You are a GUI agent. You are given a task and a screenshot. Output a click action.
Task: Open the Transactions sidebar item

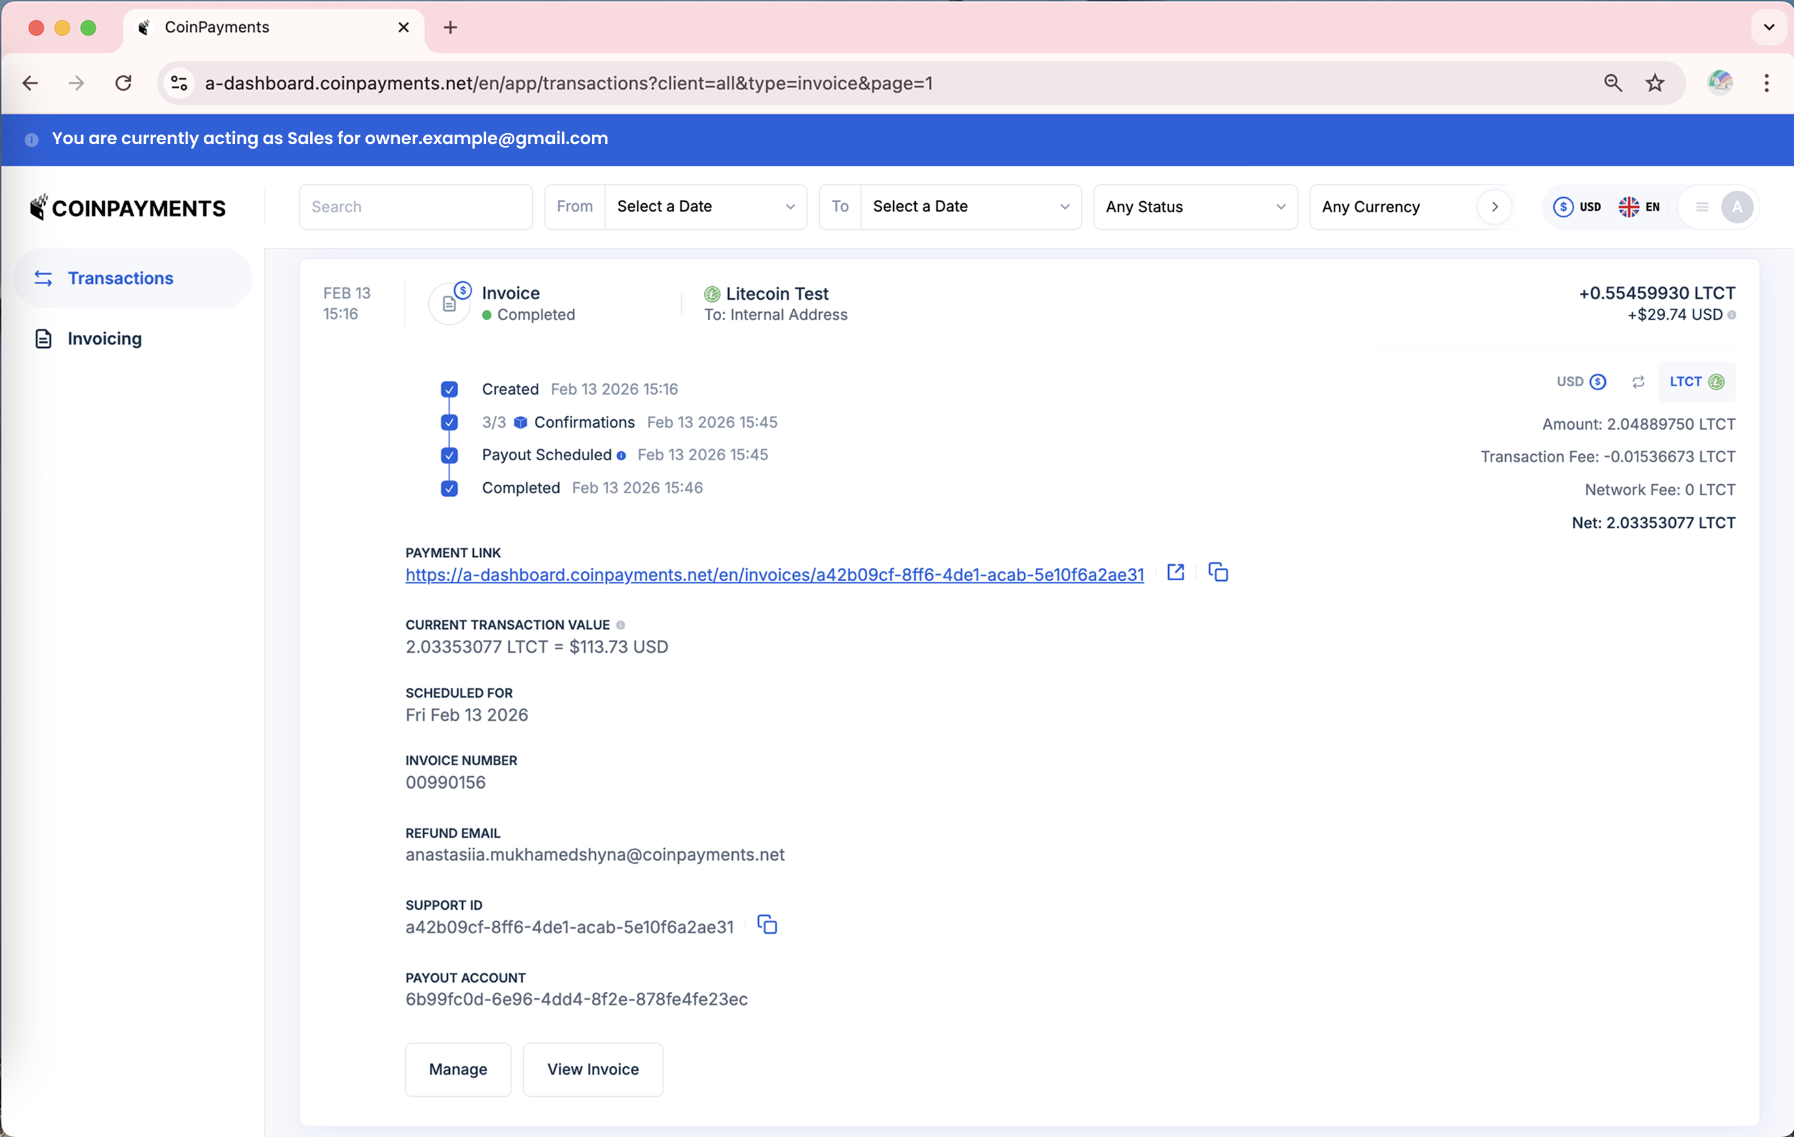(132, 278)
